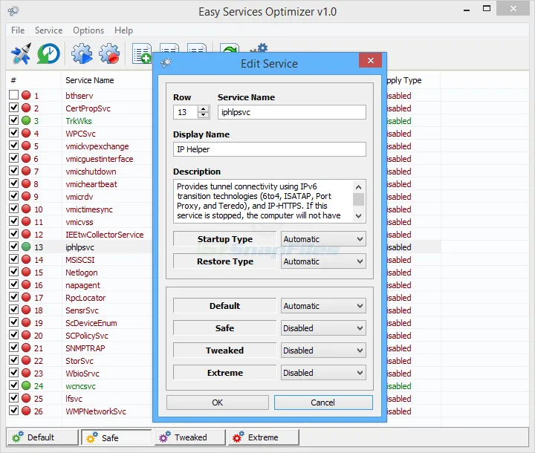Click the blue gears options toolbar icon
Screen dimensions: 535x453
259,48
